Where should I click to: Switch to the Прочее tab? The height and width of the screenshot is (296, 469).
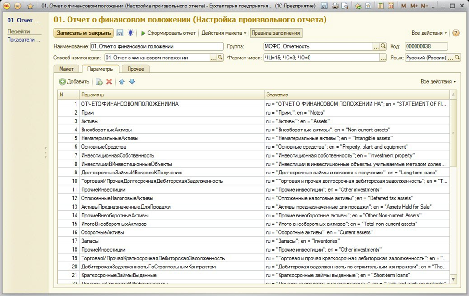coord(136,69)
